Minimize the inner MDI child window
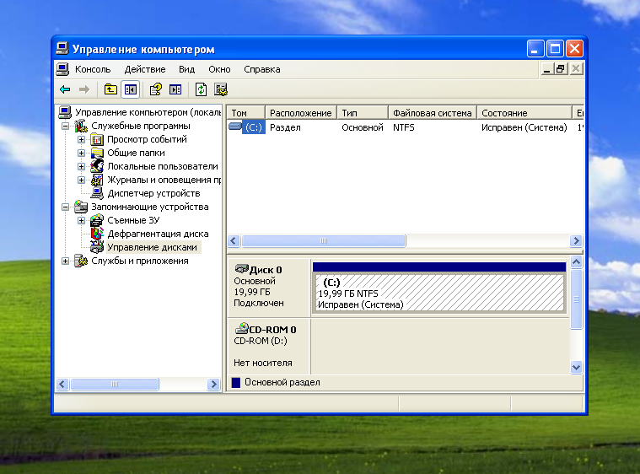The image size is (640, 474). (547, 69)
